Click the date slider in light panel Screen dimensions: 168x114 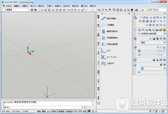149,51
